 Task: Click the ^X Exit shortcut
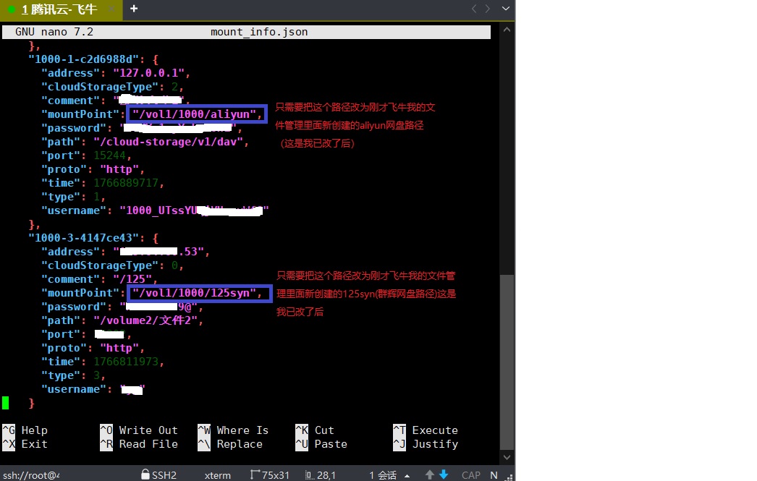click(25, 444)
